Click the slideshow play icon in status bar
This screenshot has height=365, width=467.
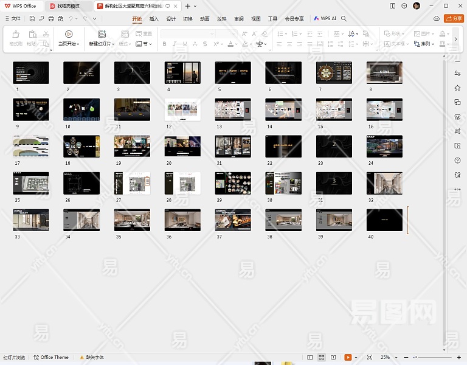[x=347, y=357]
